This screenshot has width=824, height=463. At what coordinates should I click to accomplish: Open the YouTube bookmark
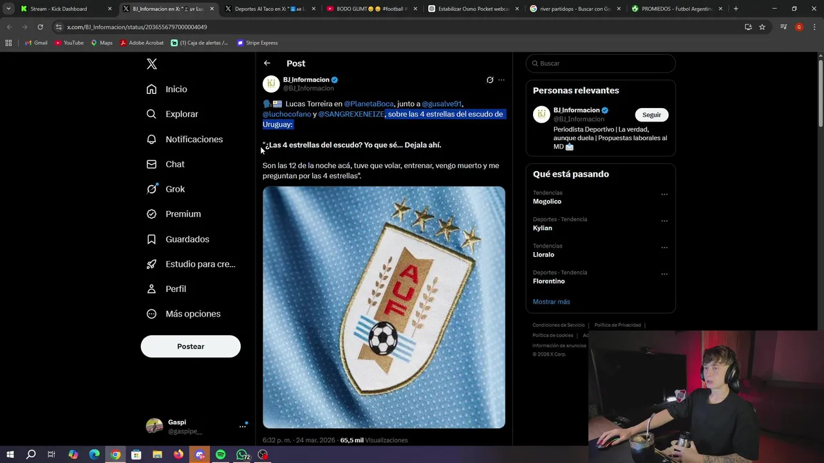click(x=69, y=42)
